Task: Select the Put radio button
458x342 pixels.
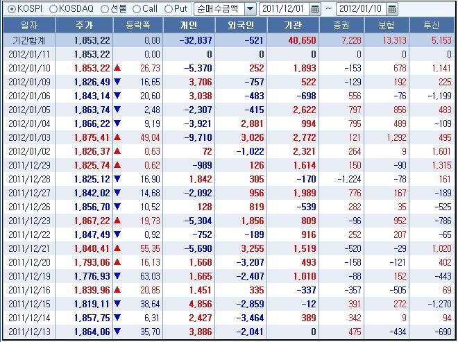Action: point(168,9)
